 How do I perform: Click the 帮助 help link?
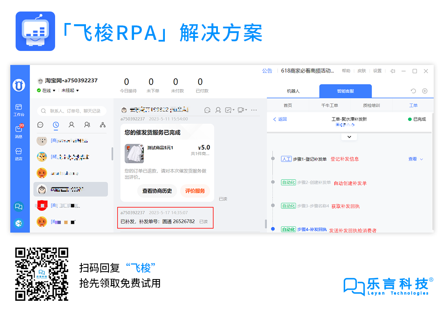coord(346,71)
